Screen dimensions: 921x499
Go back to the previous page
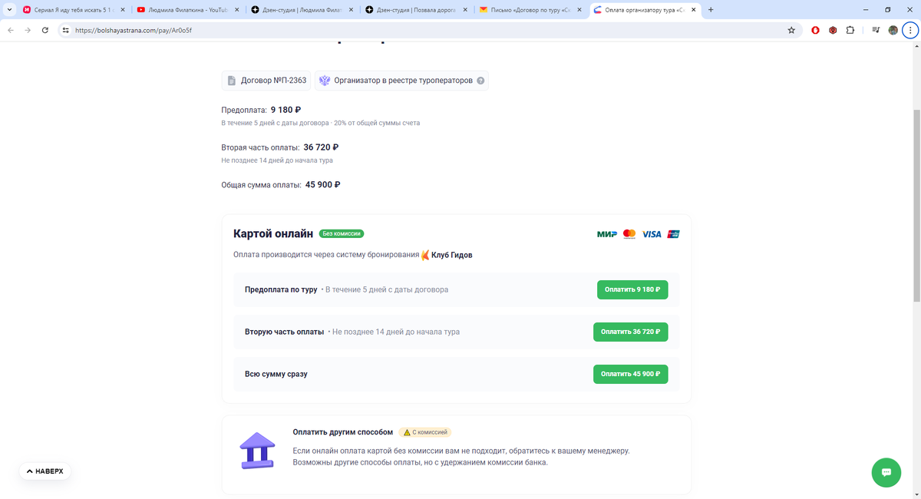(10, 30)
